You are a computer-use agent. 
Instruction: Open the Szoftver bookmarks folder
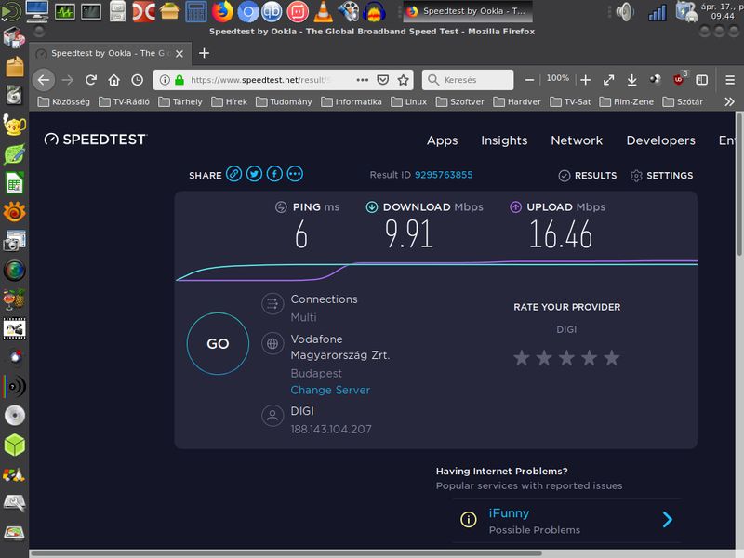pyautogui.click(x=459, y=101)
